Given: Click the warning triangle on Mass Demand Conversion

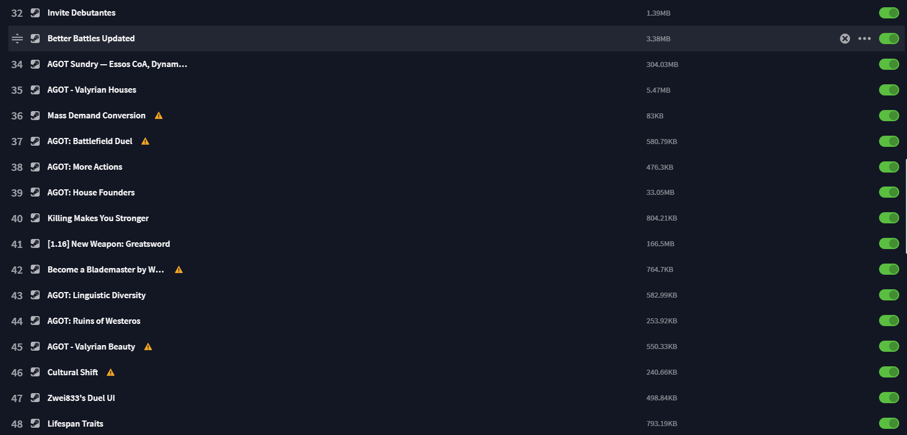Looking at the screenshot, I should coord(159,116).
